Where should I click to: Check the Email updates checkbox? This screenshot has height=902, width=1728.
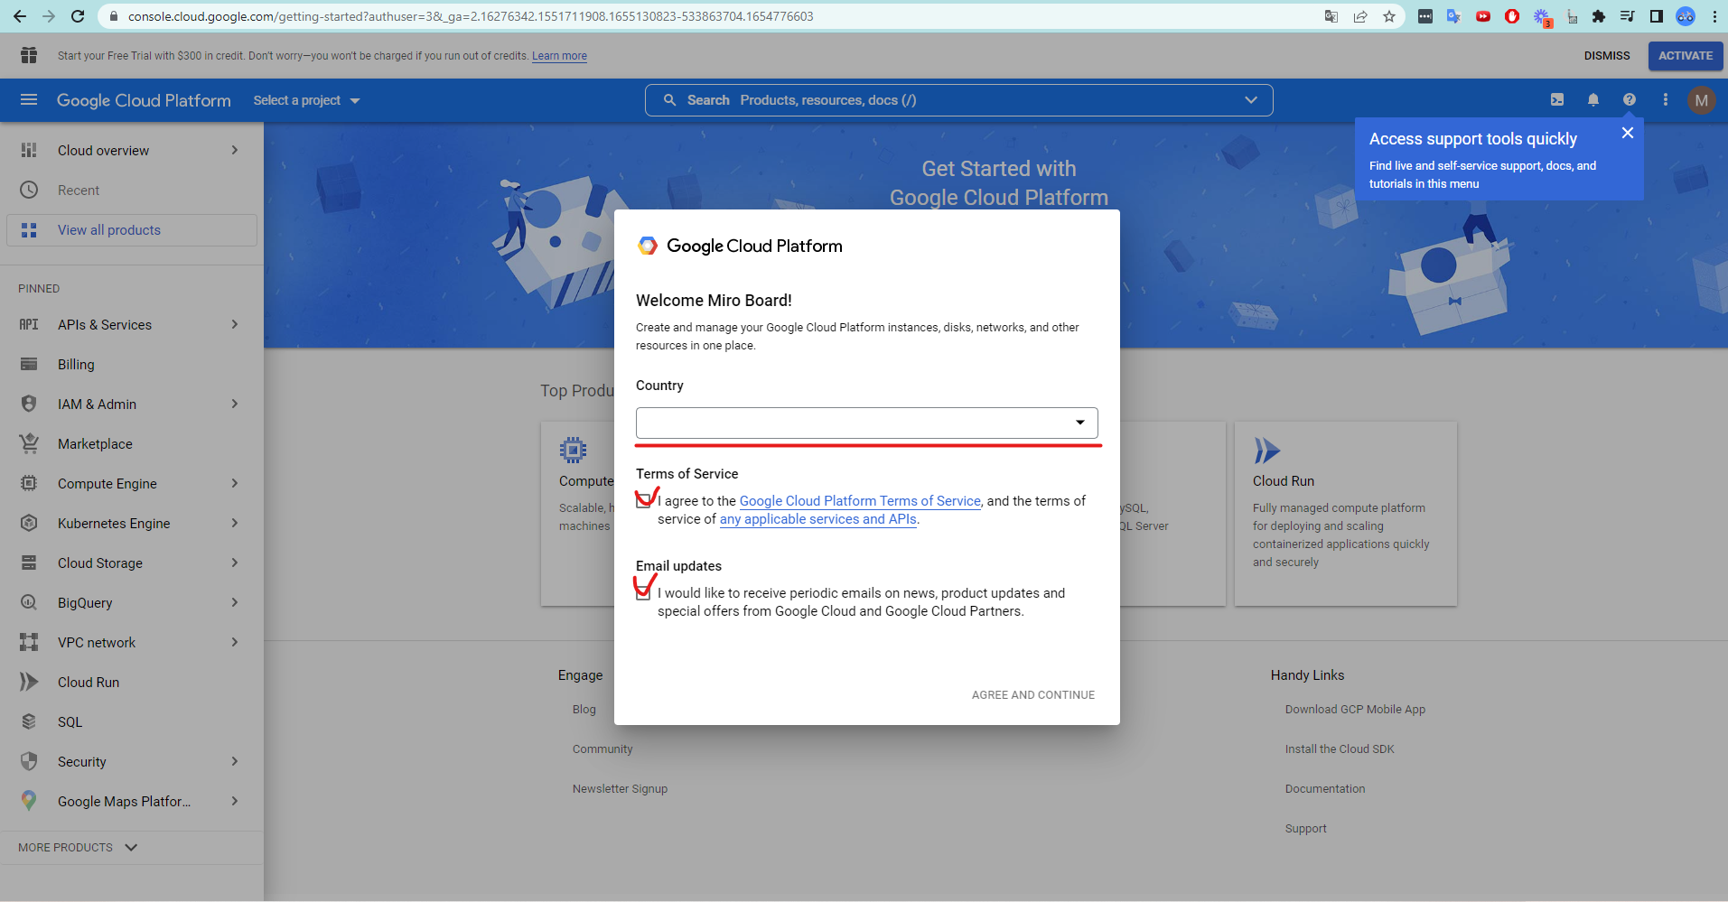(643, 593)
